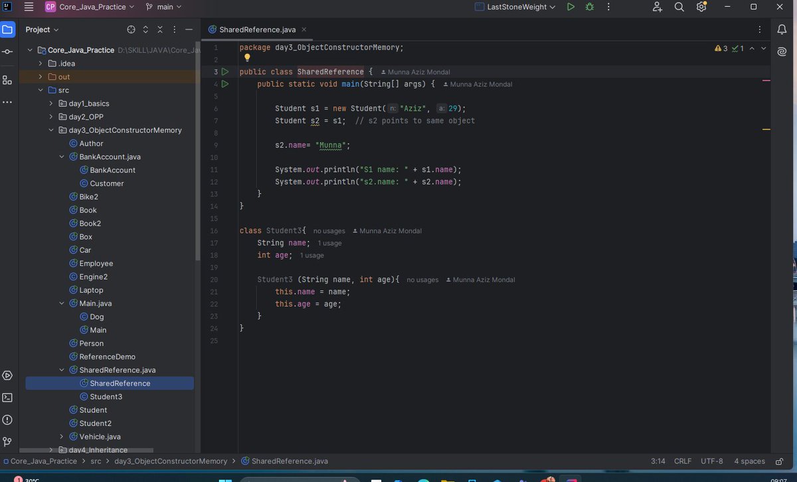
Task: Click Select Opened File locate icon
Action: (131, 30)
